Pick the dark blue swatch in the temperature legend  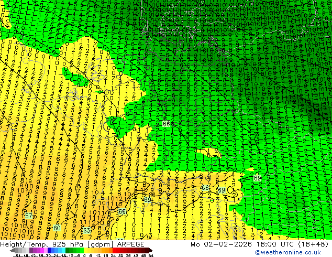point(49,250)
